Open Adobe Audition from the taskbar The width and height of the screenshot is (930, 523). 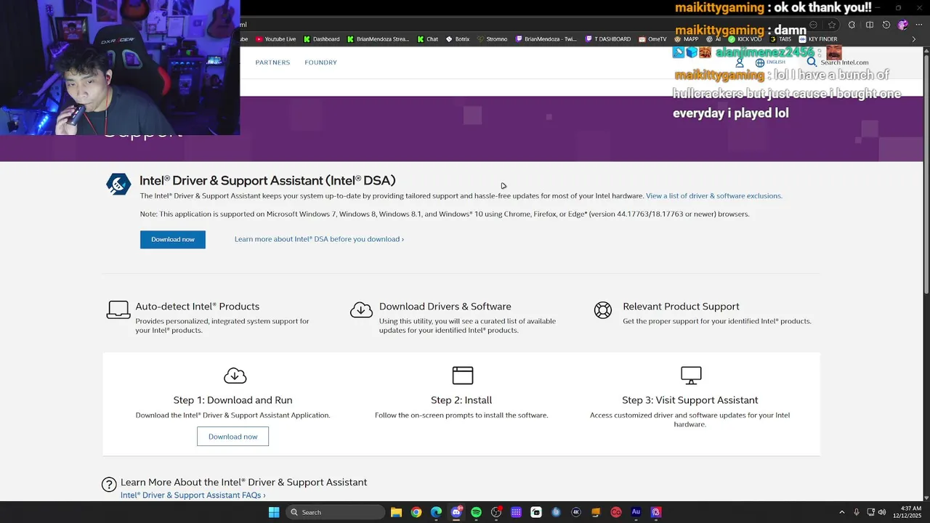636,512
